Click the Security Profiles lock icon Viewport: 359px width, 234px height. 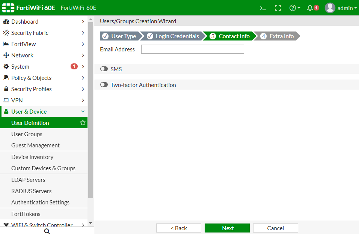point(6,89)
